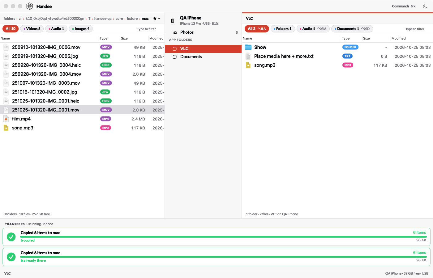Screen dimensions: 433x278
Task: Click file icon of 251025-101320-IMG_0001.heic
Action: click(6, 101)
